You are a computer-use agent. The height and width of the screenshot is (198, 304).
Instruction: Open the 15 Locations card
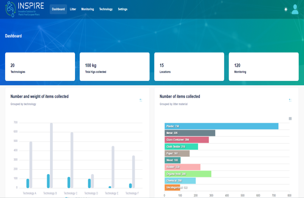coord(189,67)
